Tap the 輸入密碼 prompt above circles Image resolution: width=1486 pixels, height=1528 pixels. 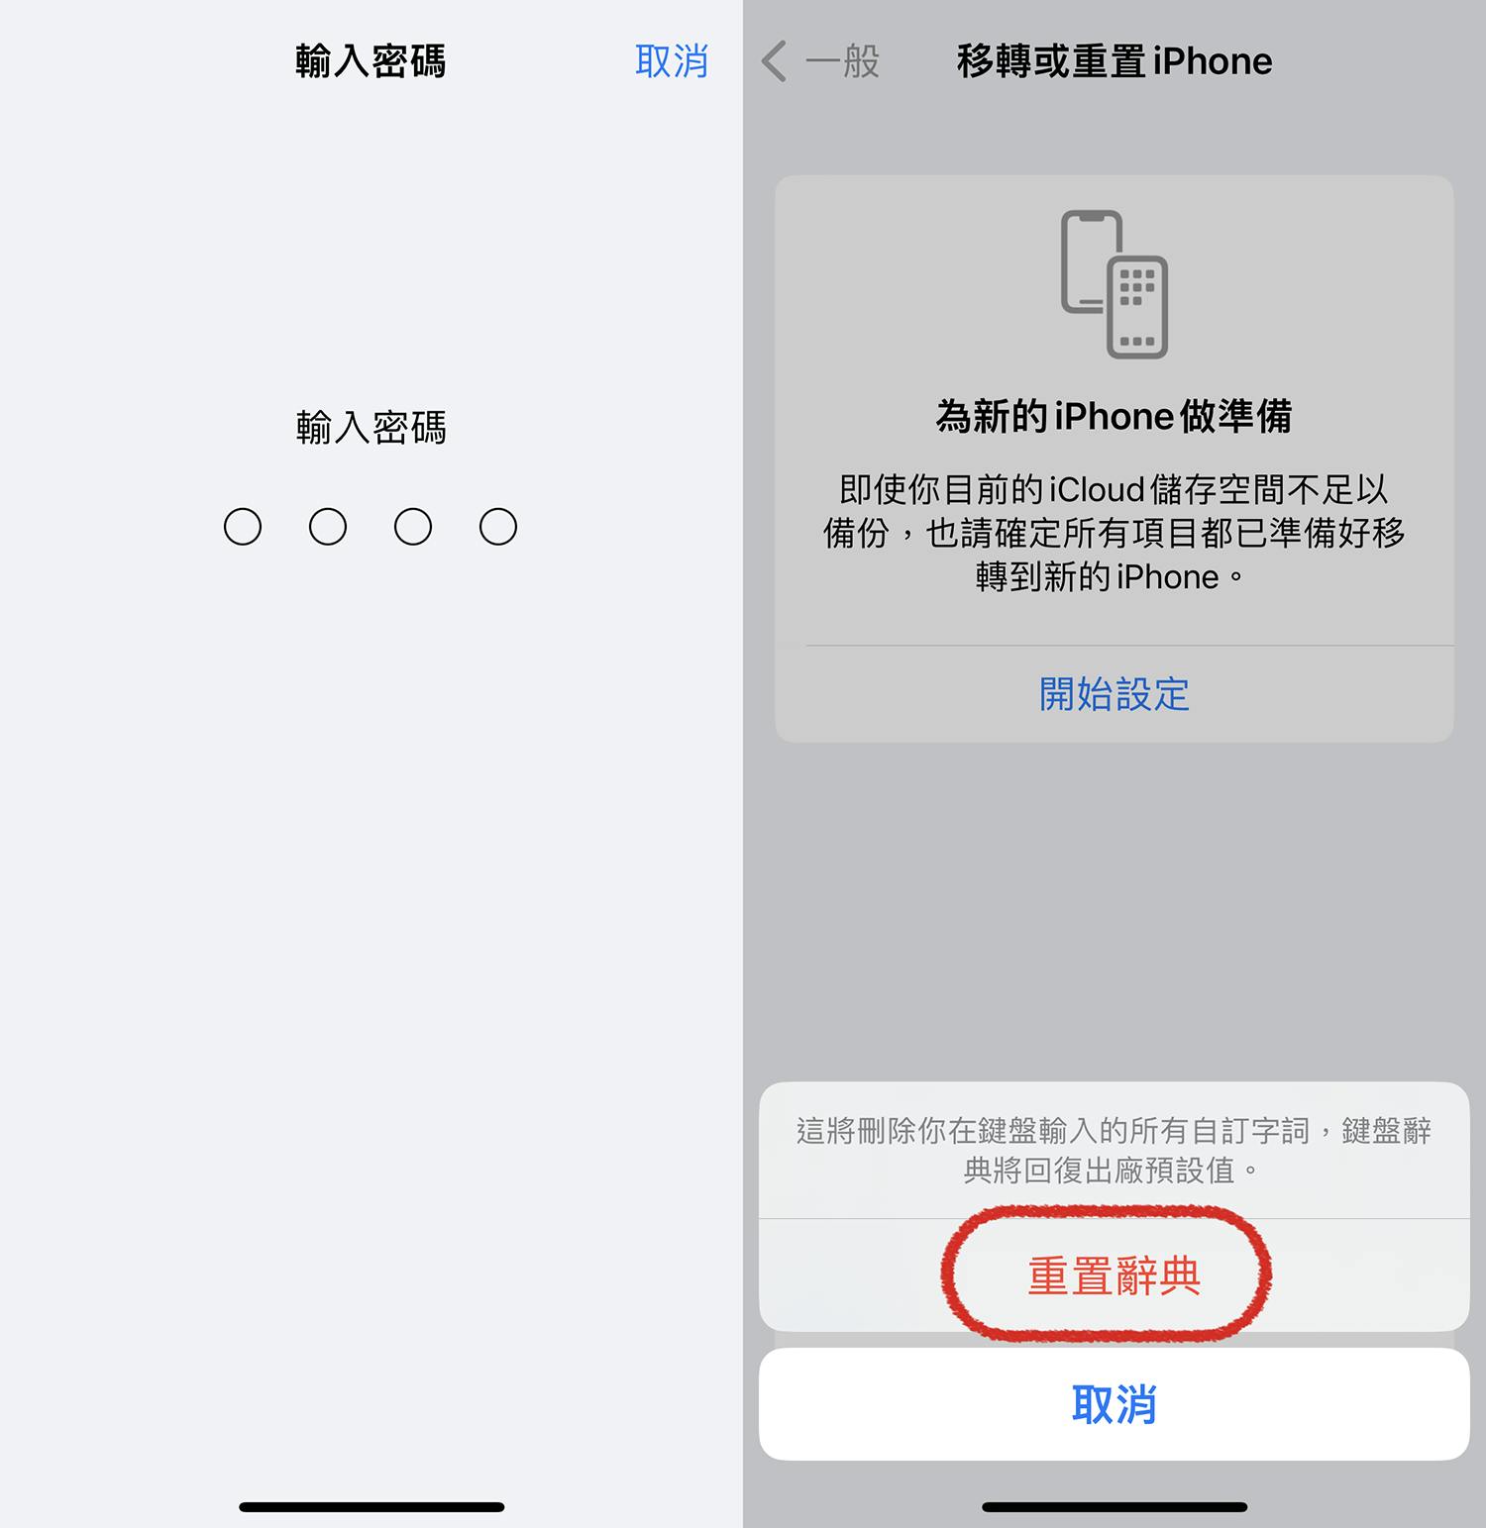pos(371,428)
